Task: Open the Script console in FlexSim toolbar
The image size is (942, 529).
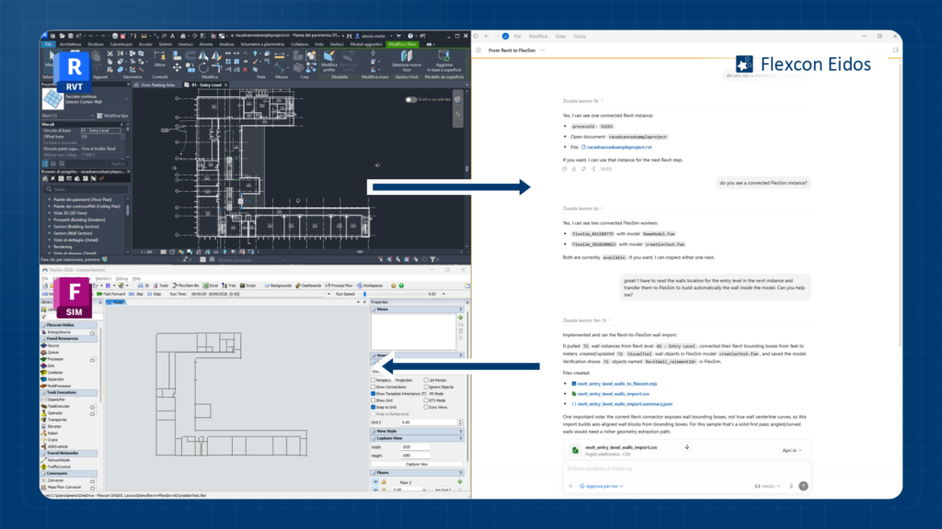Action: pos(247,286)
